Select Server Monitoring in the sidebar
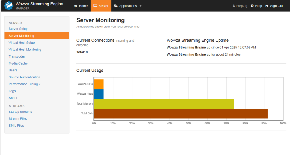The width and height of the screenshot is (290, 155). pos(37,36)
